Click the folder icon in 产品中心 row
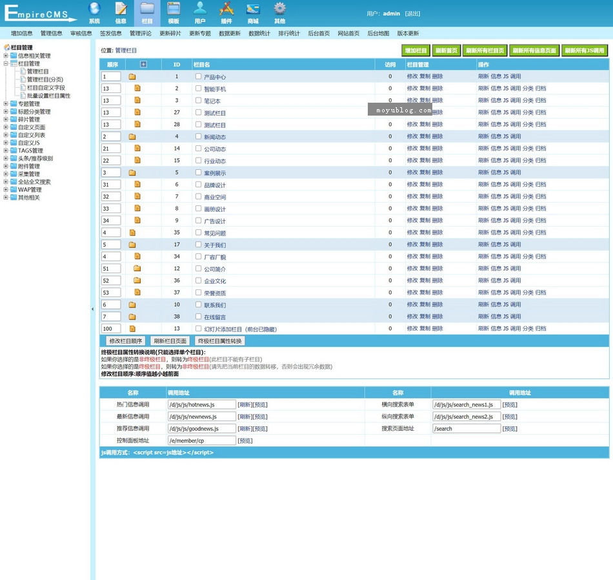The image size is (613, 580). pyautogui.click(x=132, y=77)
